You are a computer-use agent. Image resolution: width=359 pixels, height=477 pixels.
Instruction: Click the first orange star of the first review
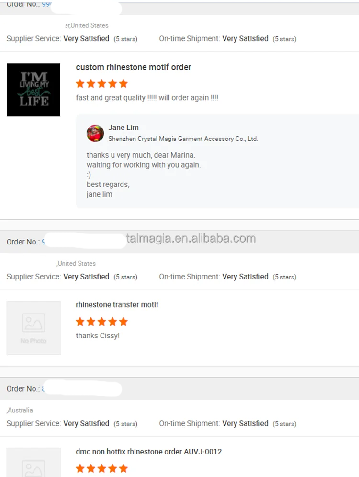coord(80,83)
